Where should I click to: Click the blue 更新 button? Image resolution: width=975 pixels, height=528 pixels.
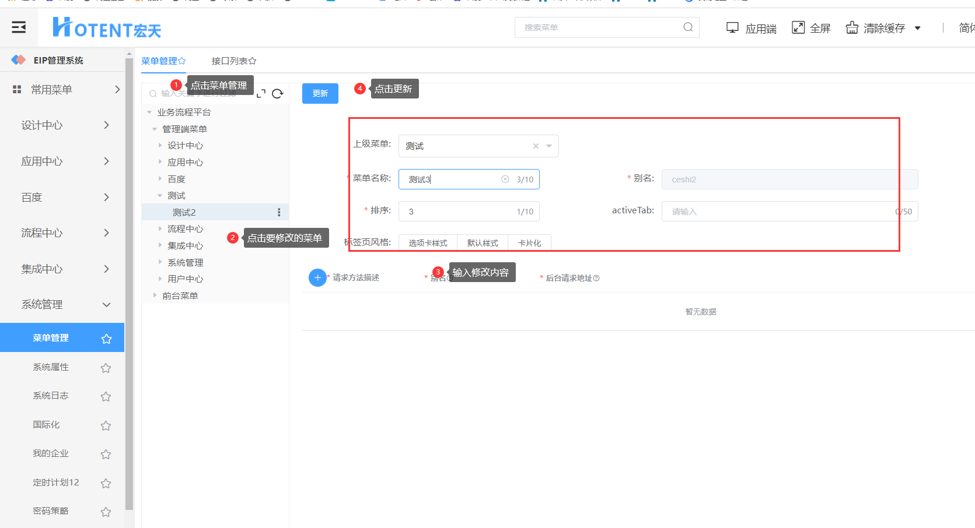click(320, 93)
